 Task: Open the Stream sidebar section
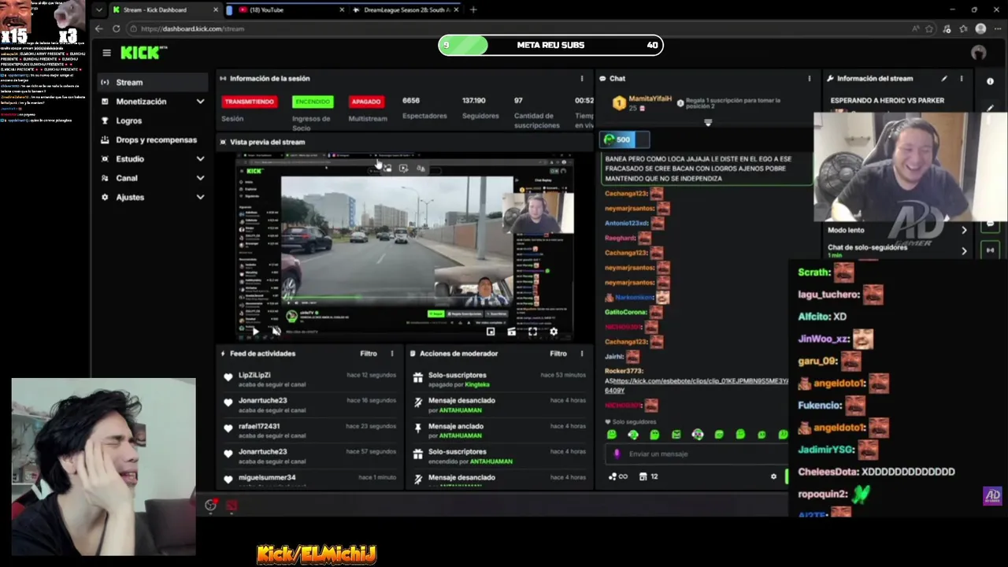[151, 82]
